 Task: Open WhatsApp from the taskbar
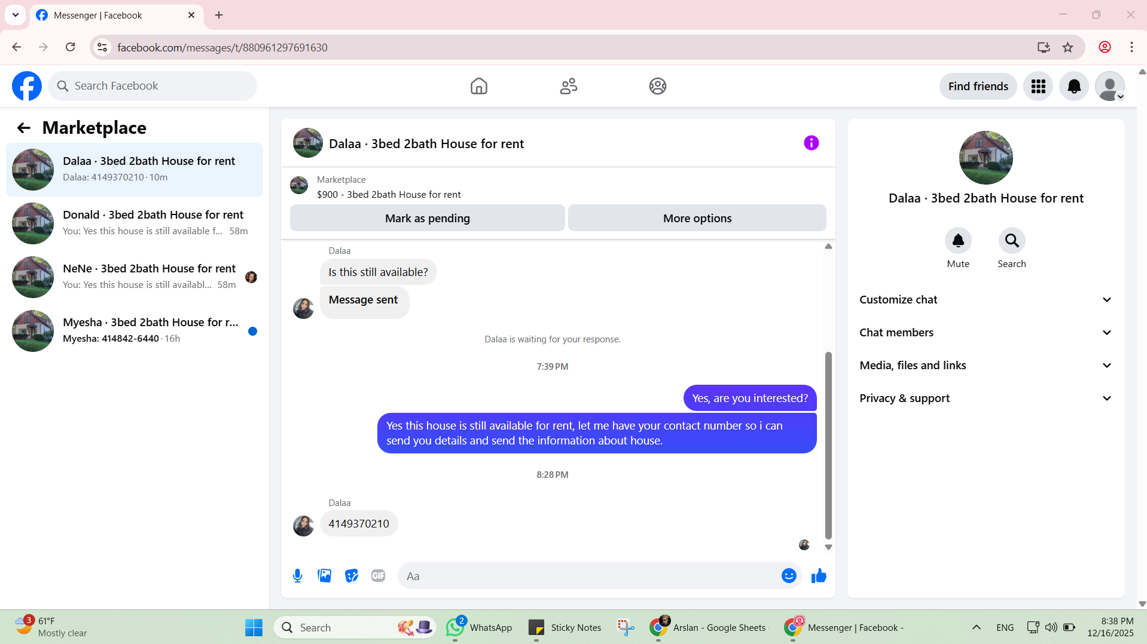tap(479, 627)
